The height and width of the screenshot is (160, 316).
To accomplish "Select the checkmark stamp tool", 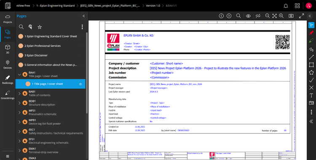I will pyautogui.click(x=311, y=80).
